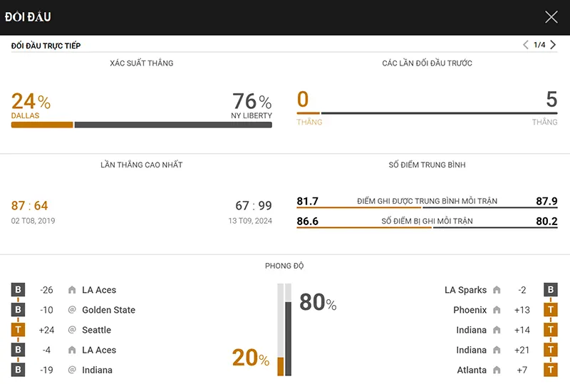570x384 pixels.
Task: Close the Đối Đầu panel
Action: point(551,16)
